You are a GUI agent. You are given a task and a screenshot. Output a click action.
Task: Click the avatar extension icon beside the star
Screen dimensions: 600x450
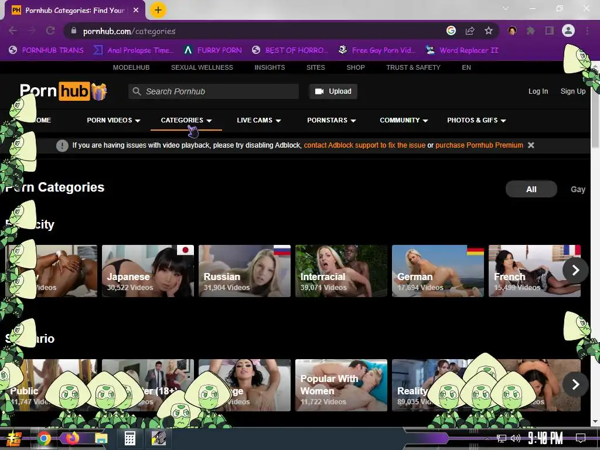512,30
